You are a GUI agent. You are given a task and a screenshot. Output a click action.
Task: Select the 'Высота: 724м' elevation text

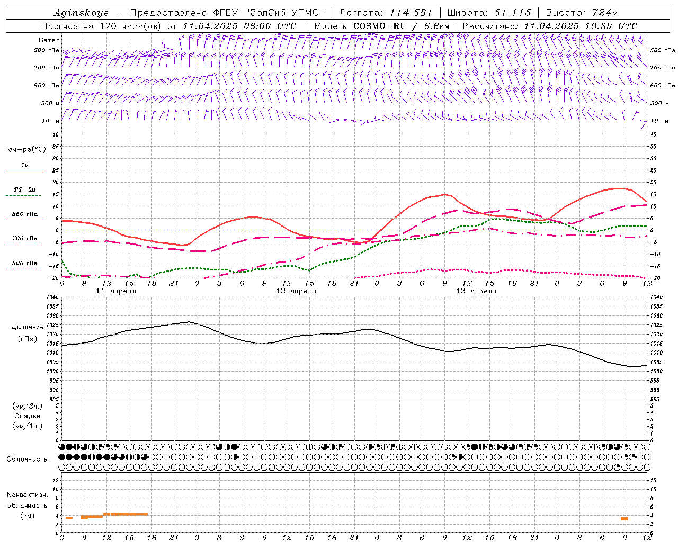click(x=582, y=13)
